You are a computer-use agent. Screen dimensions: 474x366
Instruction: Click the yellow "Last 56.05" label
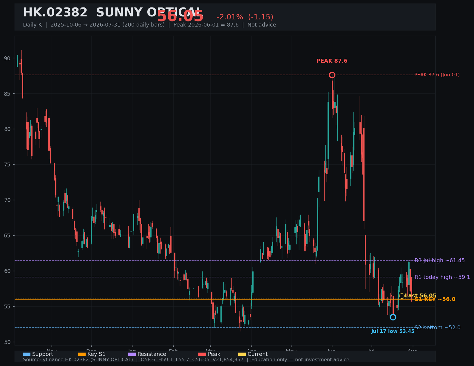tap(421, 296)
